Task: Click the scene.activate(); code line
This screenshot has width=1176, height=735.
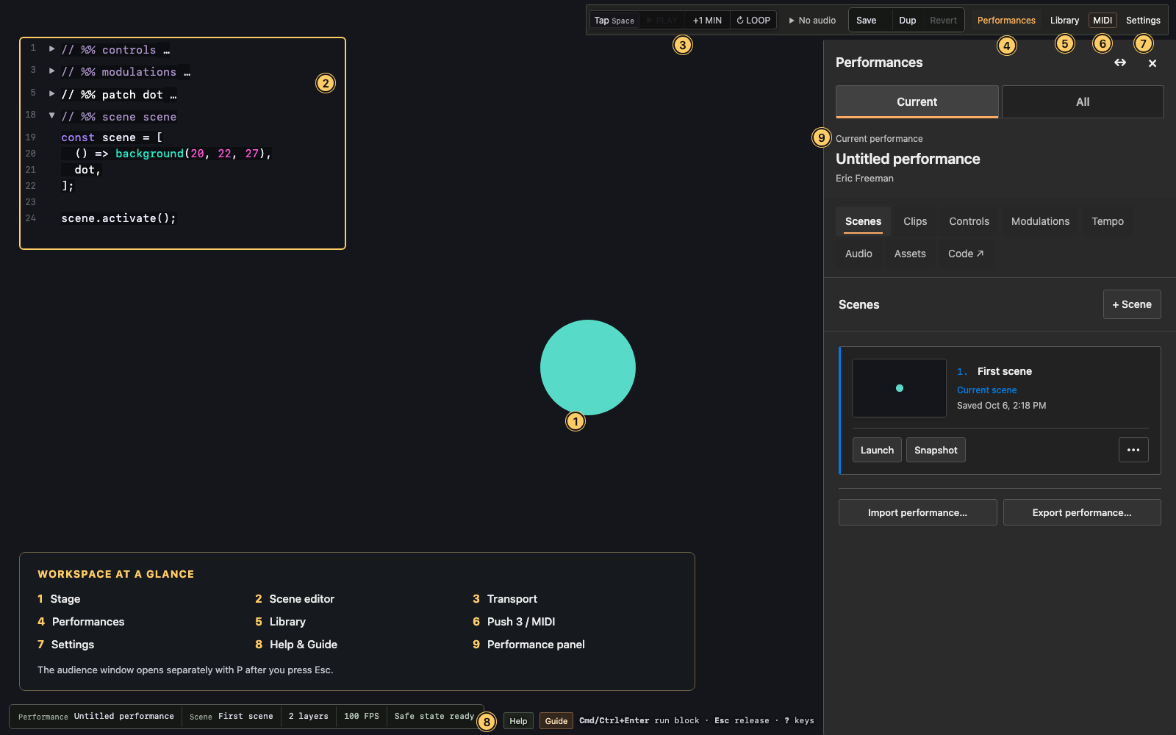Action: (x=119, y=218)
